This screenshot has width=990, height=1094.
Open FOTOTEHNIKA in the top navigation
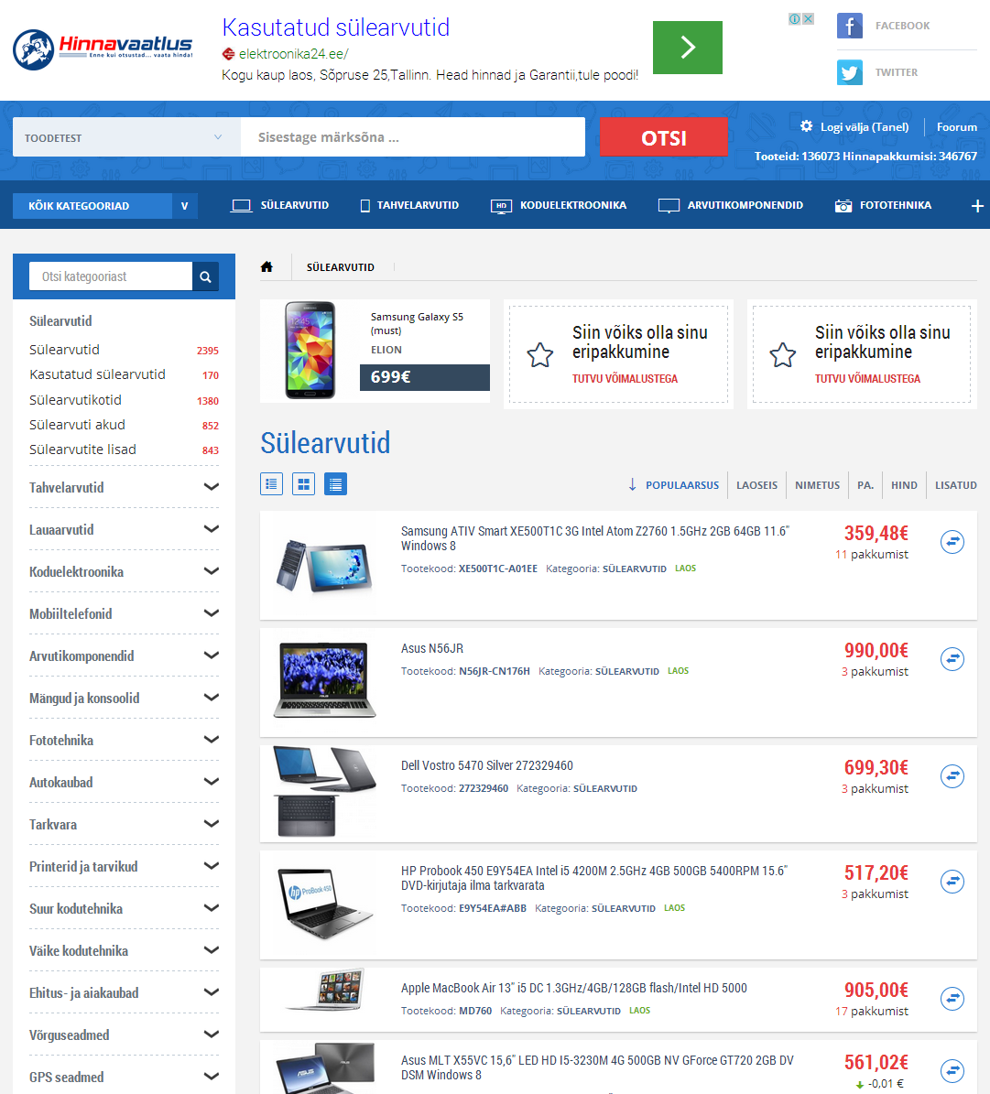coord(883,206)
